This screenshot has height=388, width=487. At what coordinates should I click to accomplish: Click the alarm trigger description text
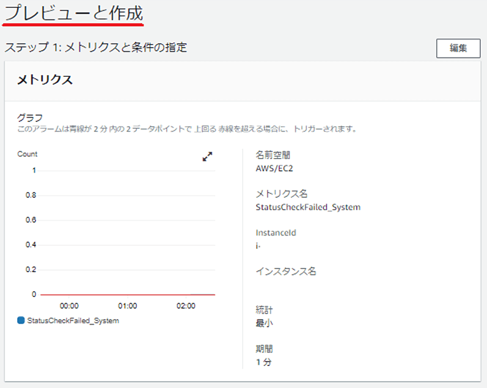coord(187,129)
